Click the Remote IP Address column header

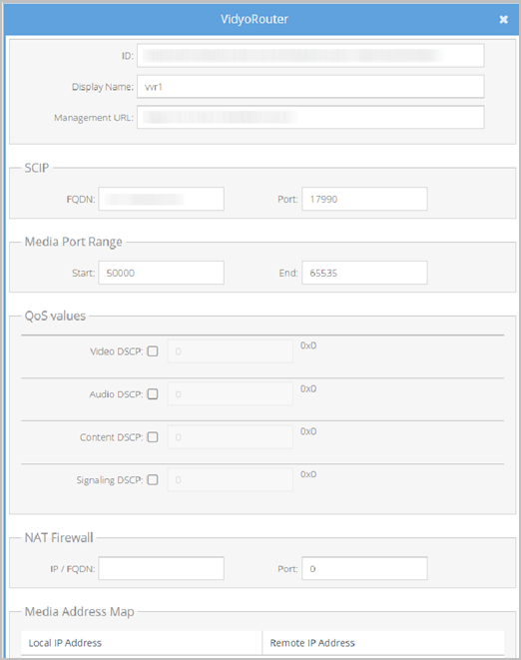point(383,643)
